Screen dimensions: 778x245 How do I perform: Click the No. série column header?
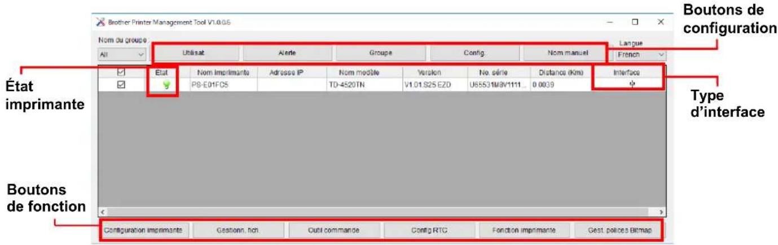(x=498, y=73)
